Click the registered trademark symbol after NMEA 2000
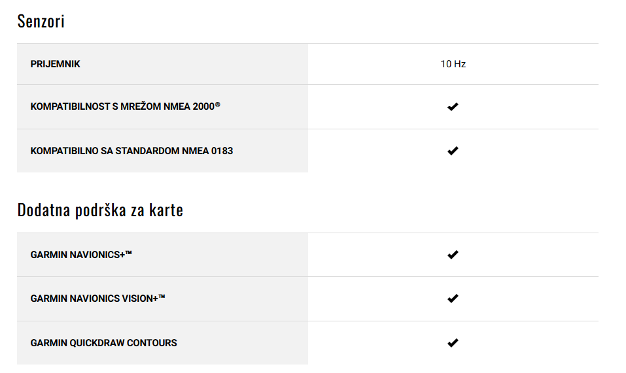This screenshot has width=626, height=373. [x=218, y=105]
